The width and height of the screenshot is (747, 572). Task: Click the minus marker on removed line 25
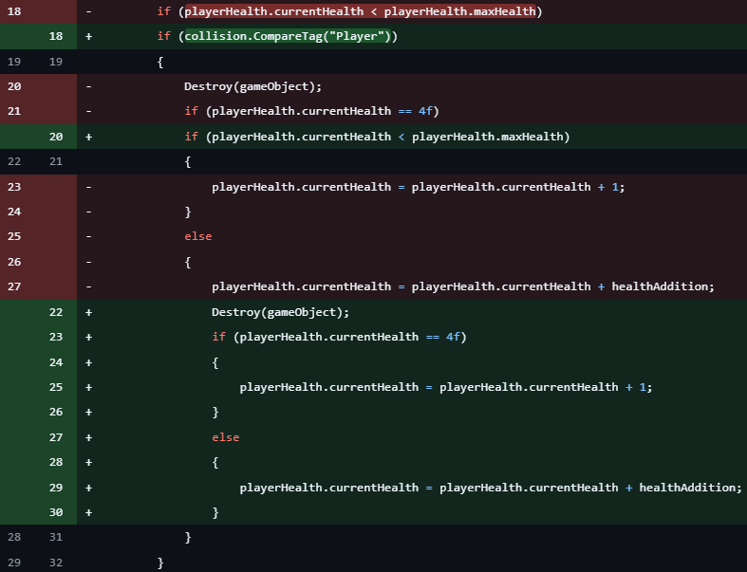coord(88,237)
